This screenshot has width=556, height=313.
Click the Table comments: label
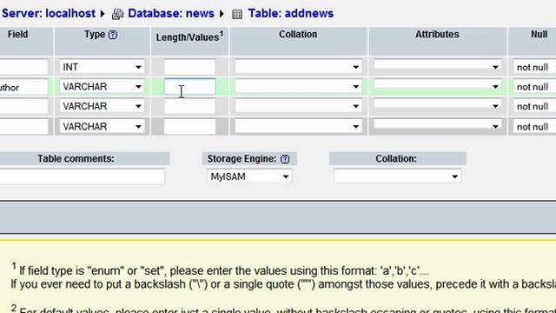pyautogui.click(x=76, y=158)
